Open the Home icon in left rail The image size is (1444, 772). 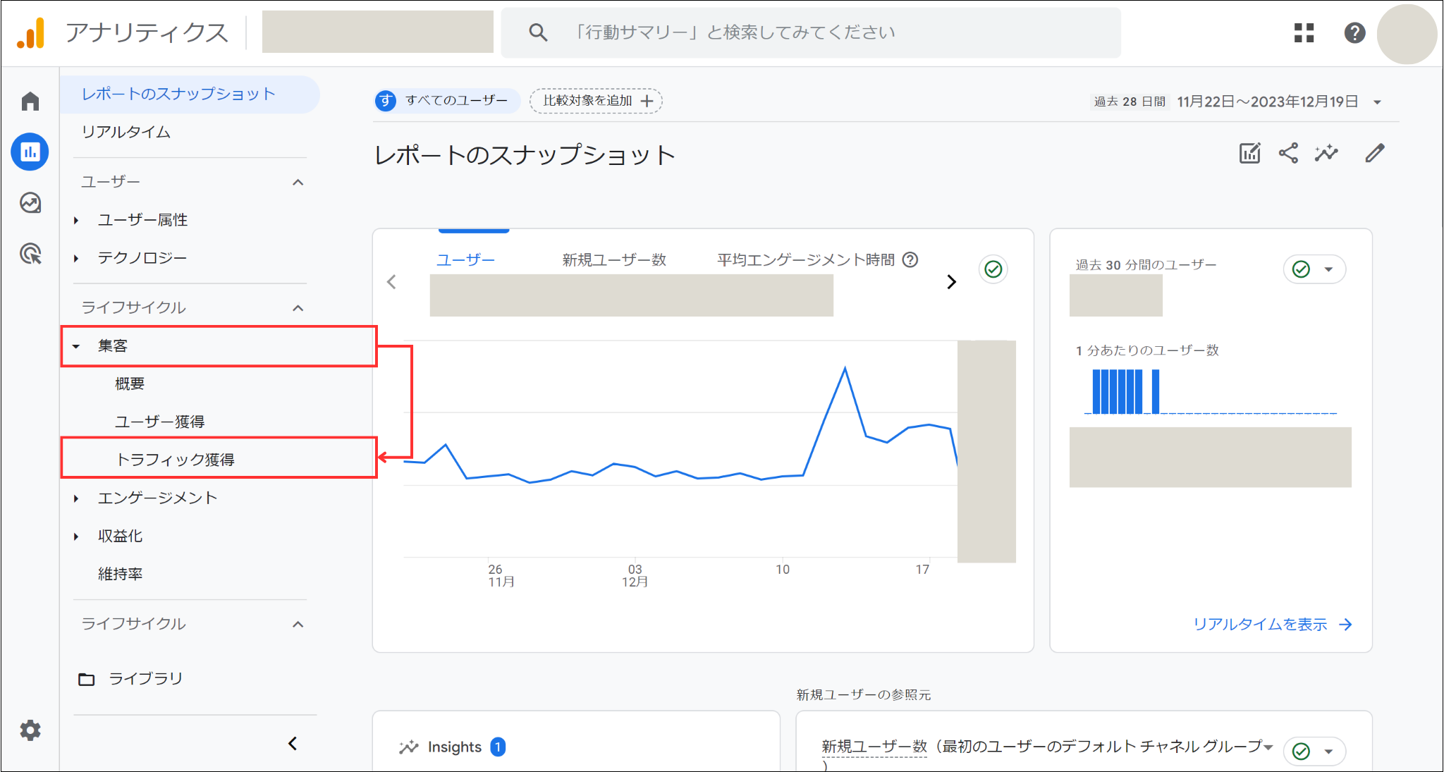(x=30, y=102)
